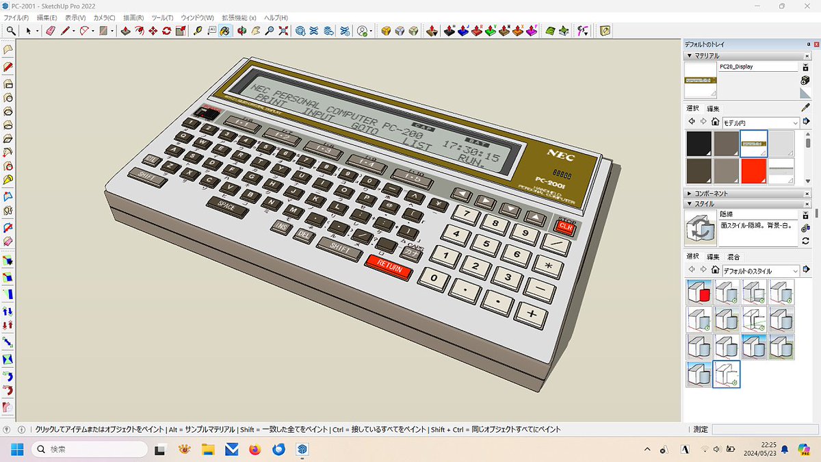
Task: Click the last toolbar icon with circle
Action: tap(605, 31)
